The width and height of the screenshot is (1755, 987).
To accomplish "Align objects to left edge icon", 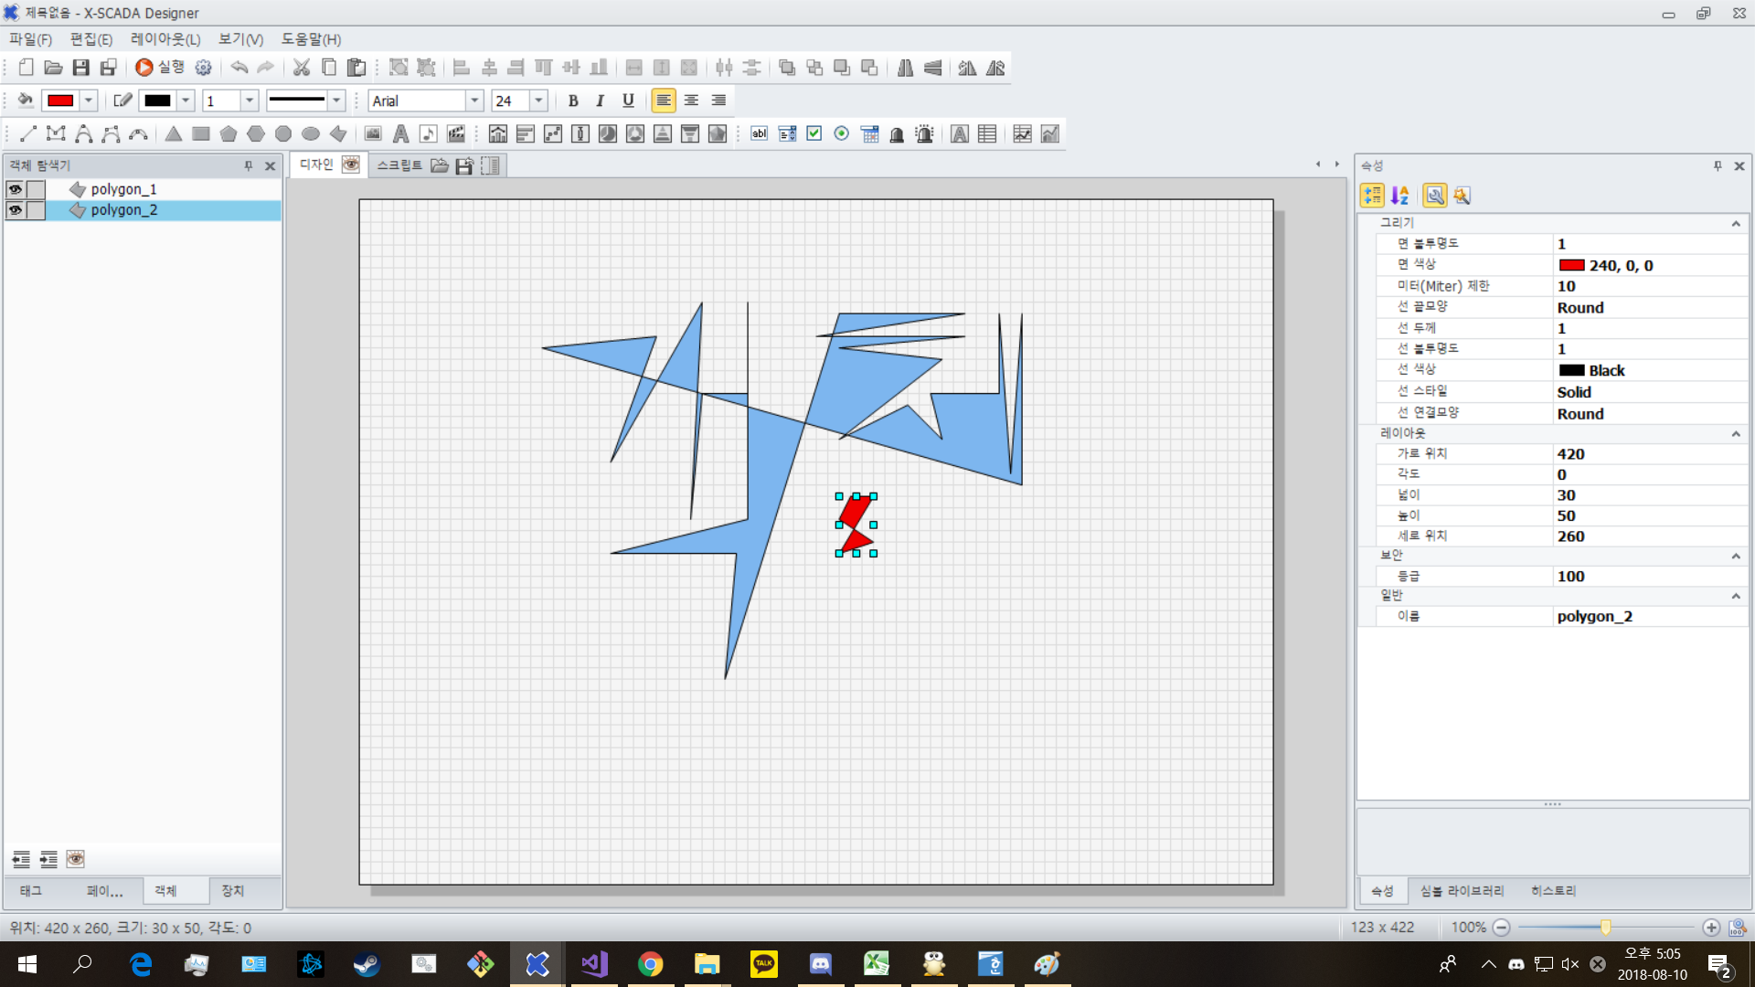I will pyautogui.click(x=462, y=68).
